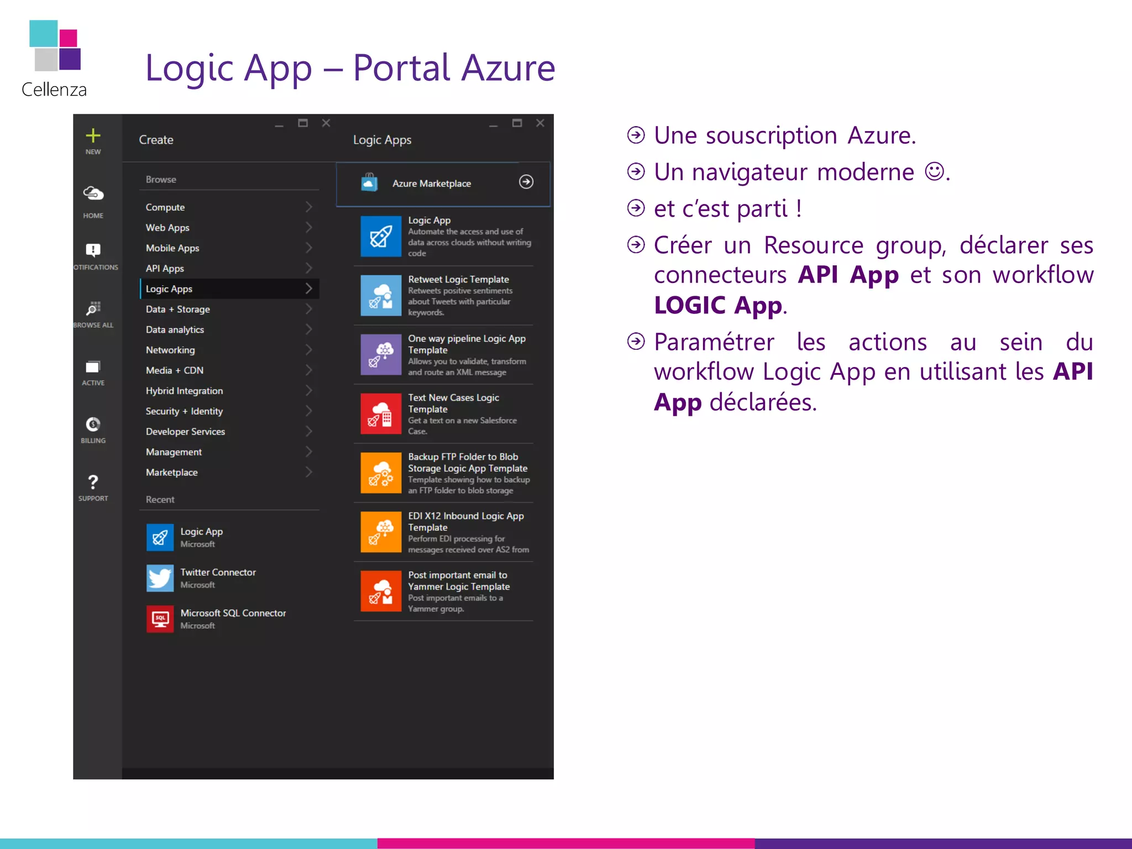The height and width of the screenshot is (849, 1132).
Task: Expand the Media + CDN chevron
Action: pos(309,370)
